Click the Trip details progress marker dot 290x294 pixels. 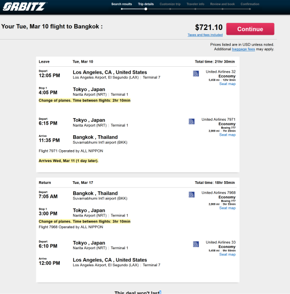coord(146,9)
